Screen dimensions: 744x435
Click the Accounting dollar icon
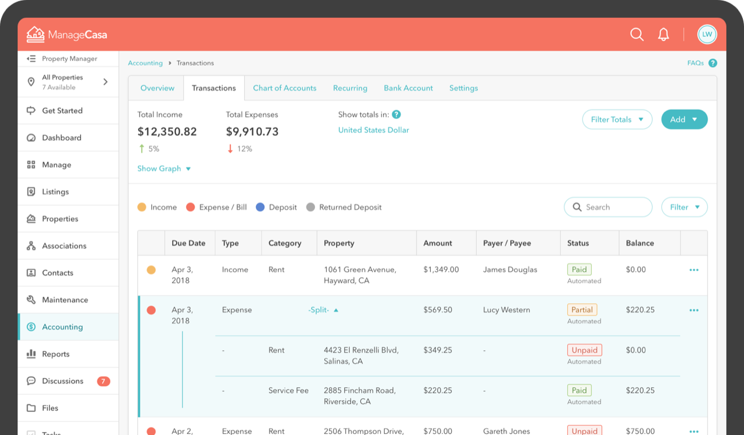coord(31,327)
